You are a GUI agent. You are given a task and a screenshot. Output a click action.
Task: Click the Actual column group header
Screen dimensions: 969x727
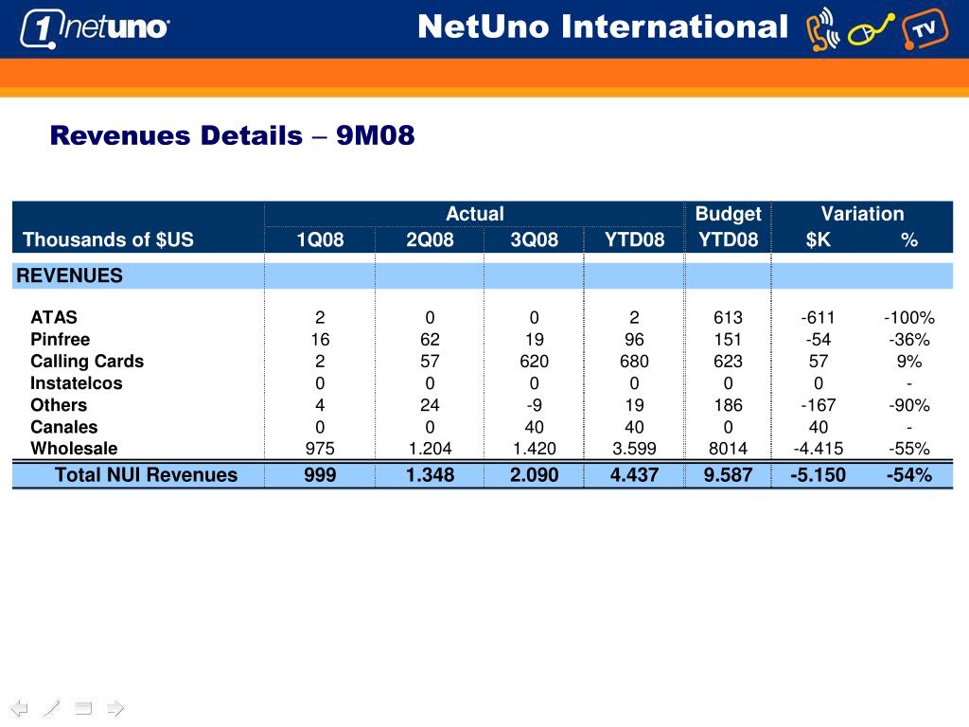coord(475,214)
